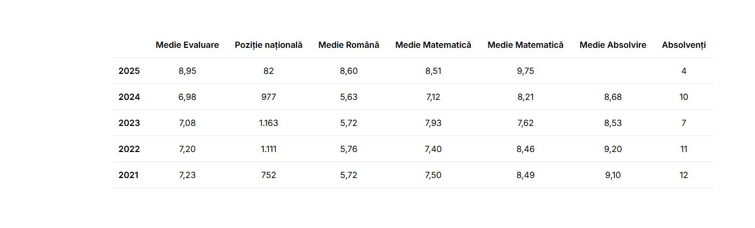Click the 7,93 value in the 2023 row
755x228 pixels.
pyautogui.click(x=433, y=123)
